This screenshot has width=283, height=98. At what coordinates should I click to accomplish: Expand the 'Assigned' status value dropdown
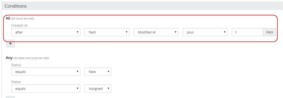[98, 88]
